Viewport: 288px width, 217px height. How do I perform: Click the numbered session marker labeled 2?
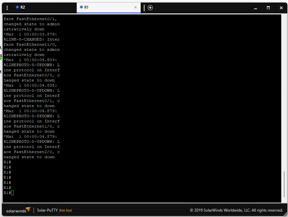pyautogui.click(x=1, y=71)
